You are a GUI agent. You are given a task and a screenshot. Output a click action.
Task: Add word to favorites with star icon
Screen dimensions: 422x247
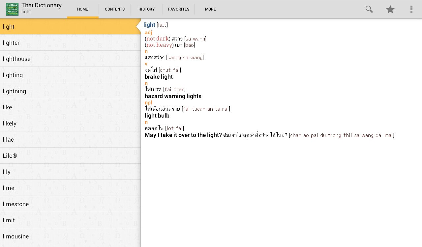[x=390, y=9]
